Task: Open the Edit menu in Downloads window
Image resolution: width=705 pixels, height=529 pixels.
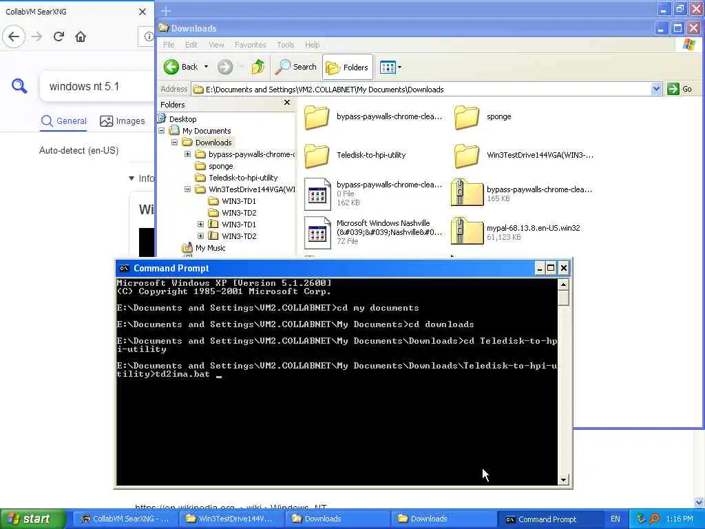Action: pos(191,45)
